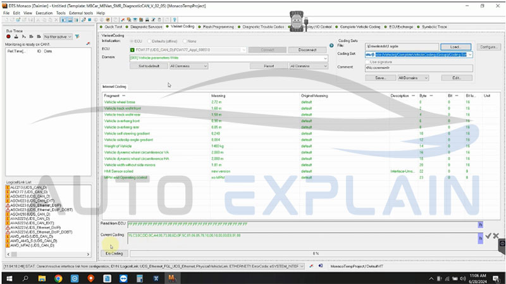Open File Explorer from Windows taskbar
The width and height of the screenshot is (506, 284).
[42, 278]
